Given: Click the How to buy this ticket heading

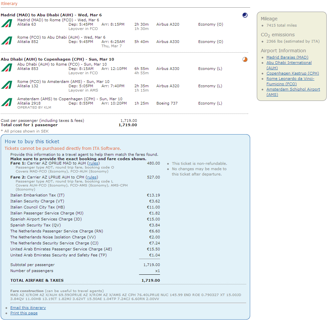Looking at the screenshot, I should pos(32,142).
